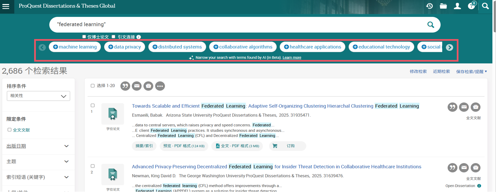Open the 相关性 sort dropdown

click(38, 96)
